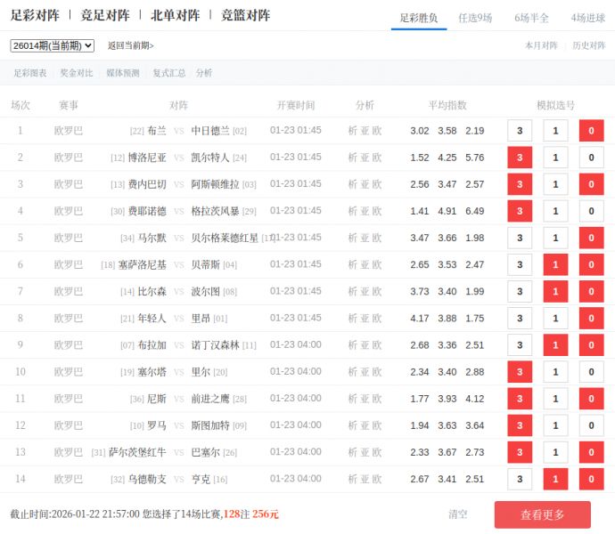This screenshot has width=615, height=534.
Task: Toggle pick 3 for match 1 布兰
Action: (x=520, y=131)
